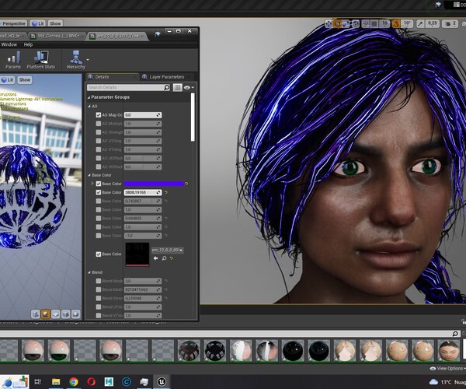The image size is (466, 389).
Task: Reset the Base Color texture to default
Action: pos(172,258)
